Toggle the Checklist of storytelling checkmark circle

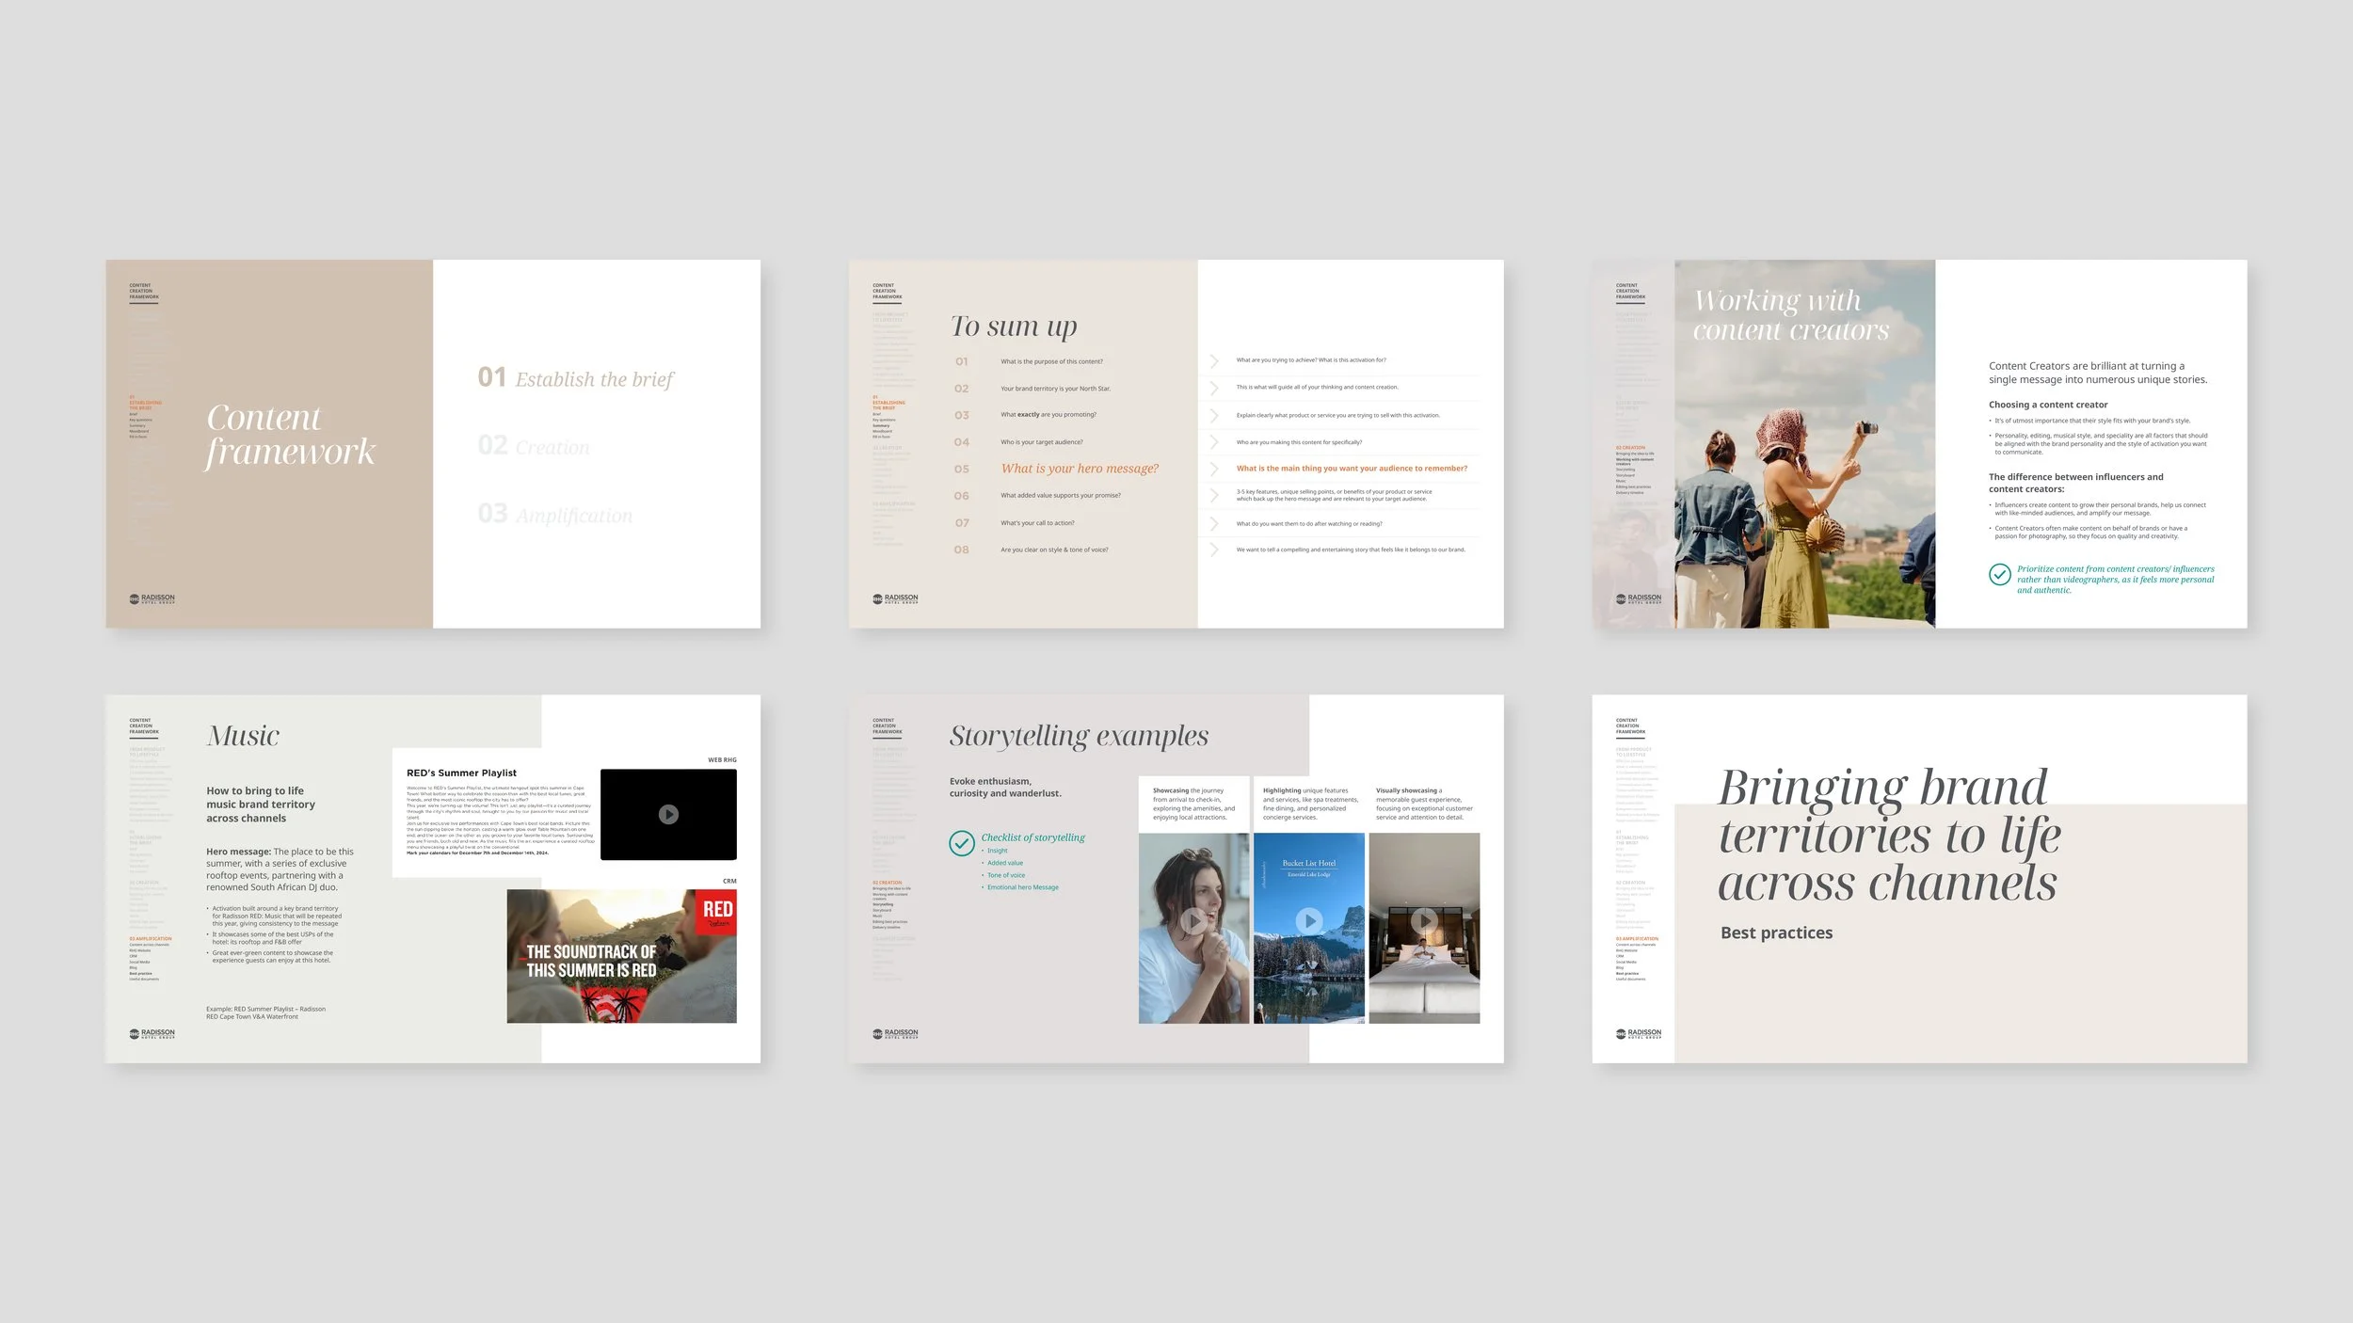click(961, 842)
